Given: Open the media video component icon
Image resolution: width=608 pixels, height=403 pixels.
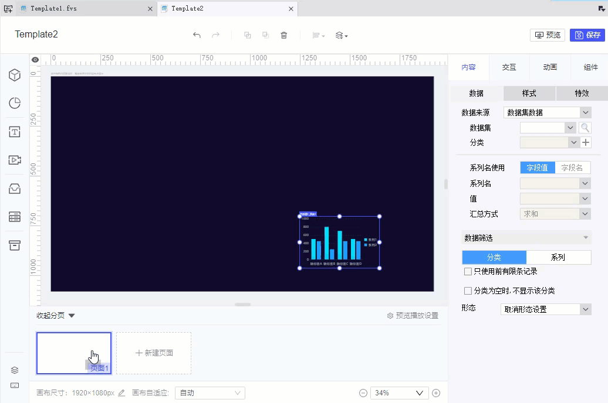Looking at the screenshot, I should (15, 160).
